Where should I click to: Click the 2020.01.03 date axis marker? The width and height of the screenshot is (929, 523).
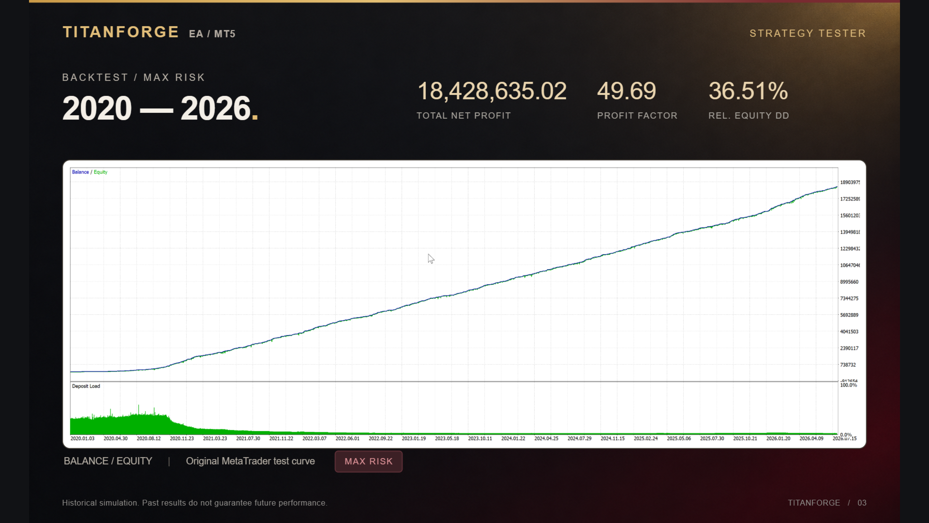(82, 438)
